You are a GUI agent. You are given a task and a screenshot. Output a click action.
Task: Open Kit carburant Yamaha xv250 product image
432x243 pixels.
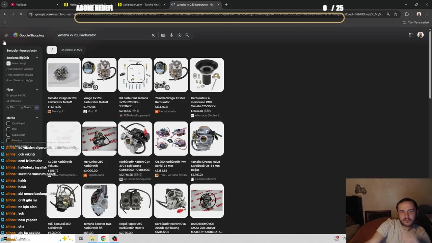(x=135, y=75)
